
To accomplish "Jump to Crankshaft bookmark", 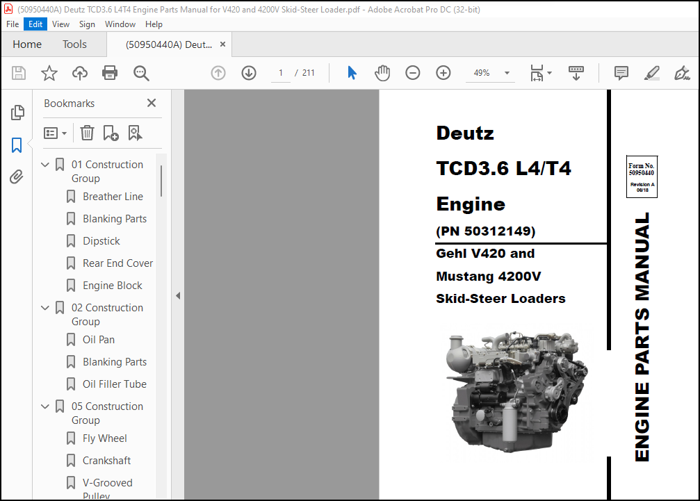I will (x=106, y=461).
